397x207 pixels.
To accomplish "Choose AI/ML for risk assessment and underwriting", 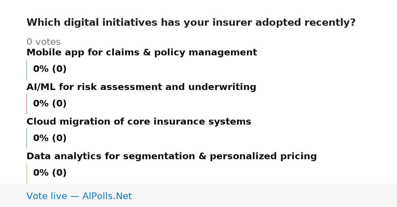I will (x=141, y=87).
